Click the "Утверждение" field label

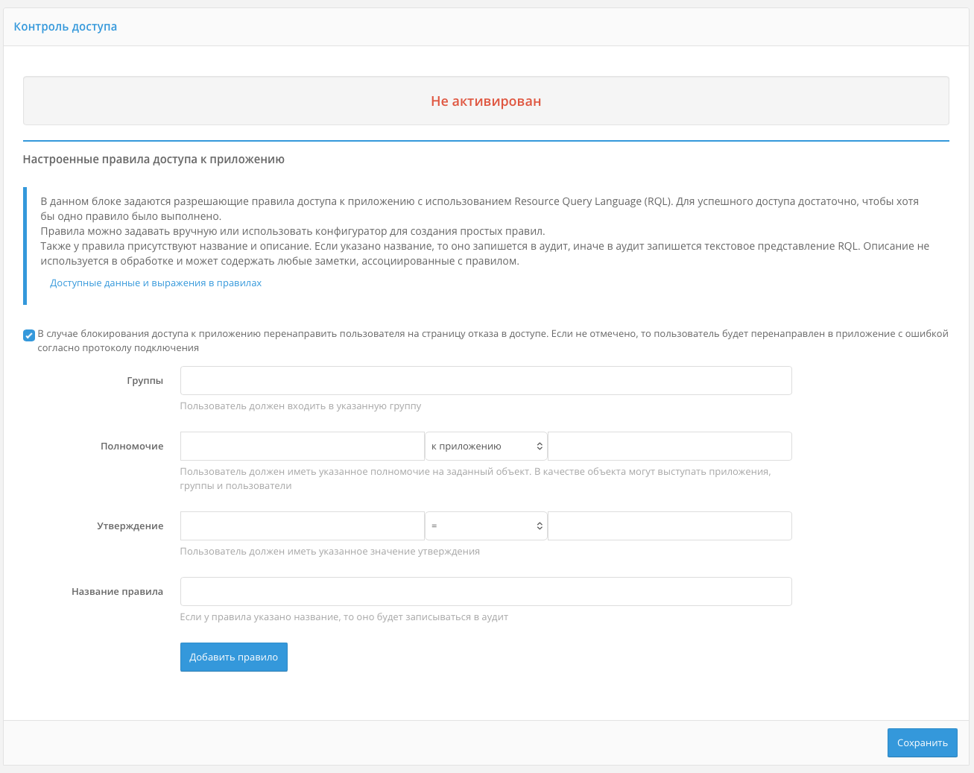(x=130, y=526)
